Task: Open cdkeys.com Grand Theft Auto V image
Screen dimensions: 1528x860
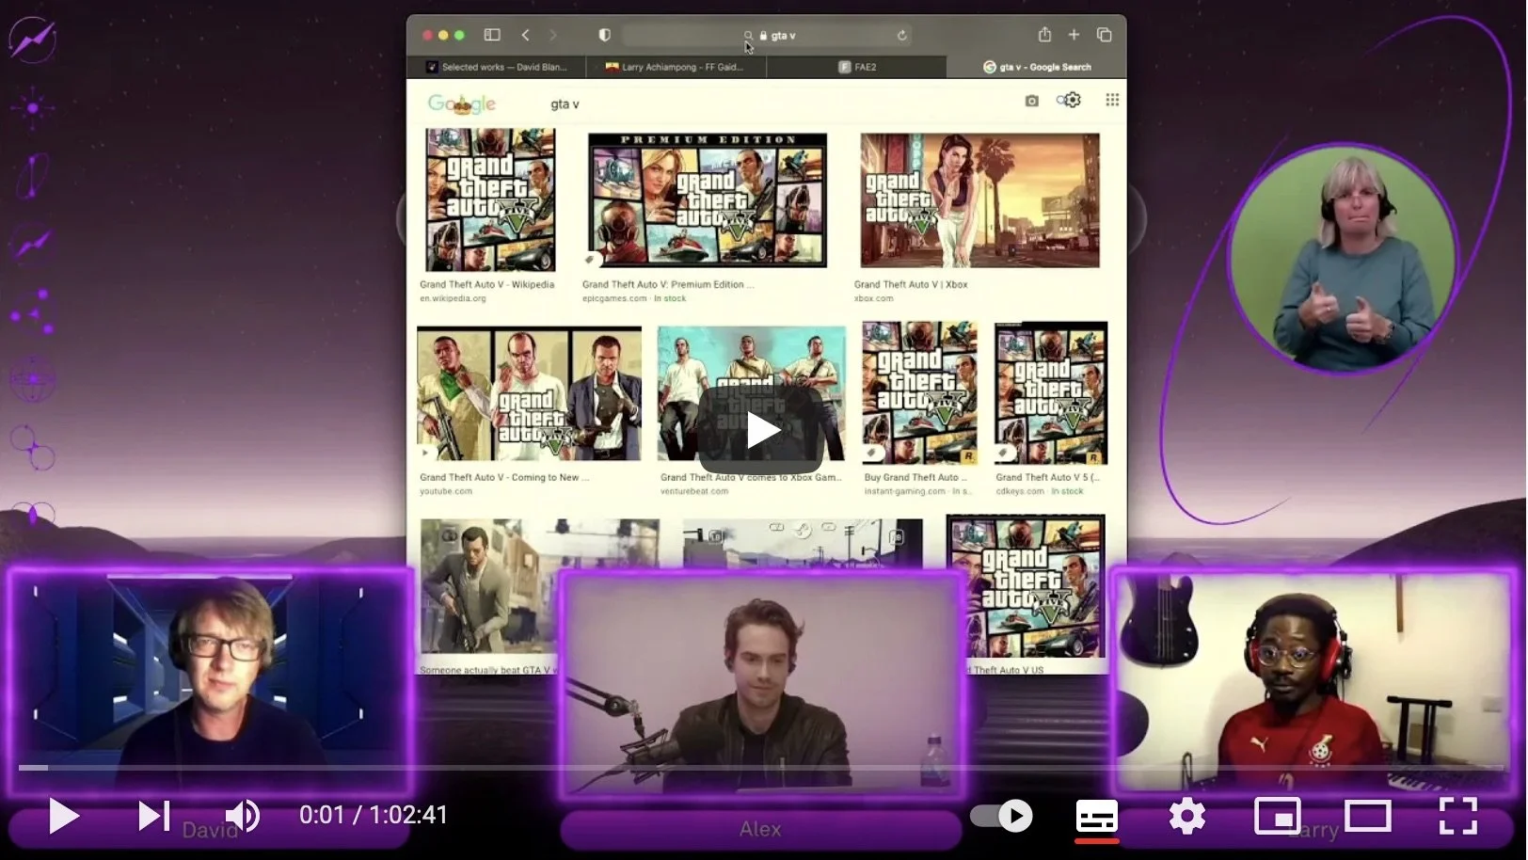Action: point(1051,393)
